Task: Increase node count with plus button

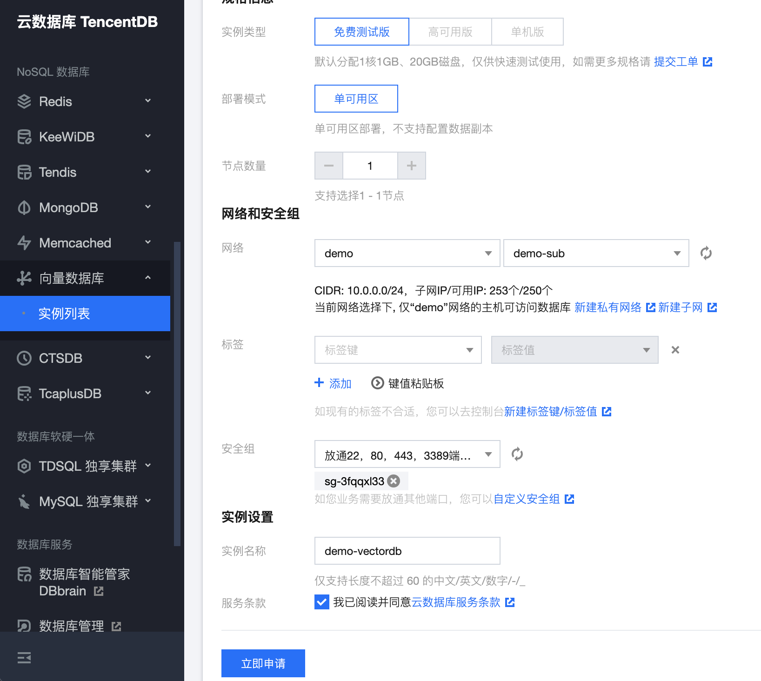Action: pos(412,166)
